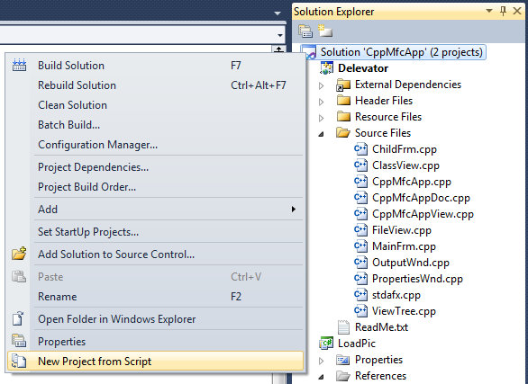The height and width of the screenshot is (384, 528).
Task: Select ViewTree.cpp in the tree
Action: pos(404,311)
